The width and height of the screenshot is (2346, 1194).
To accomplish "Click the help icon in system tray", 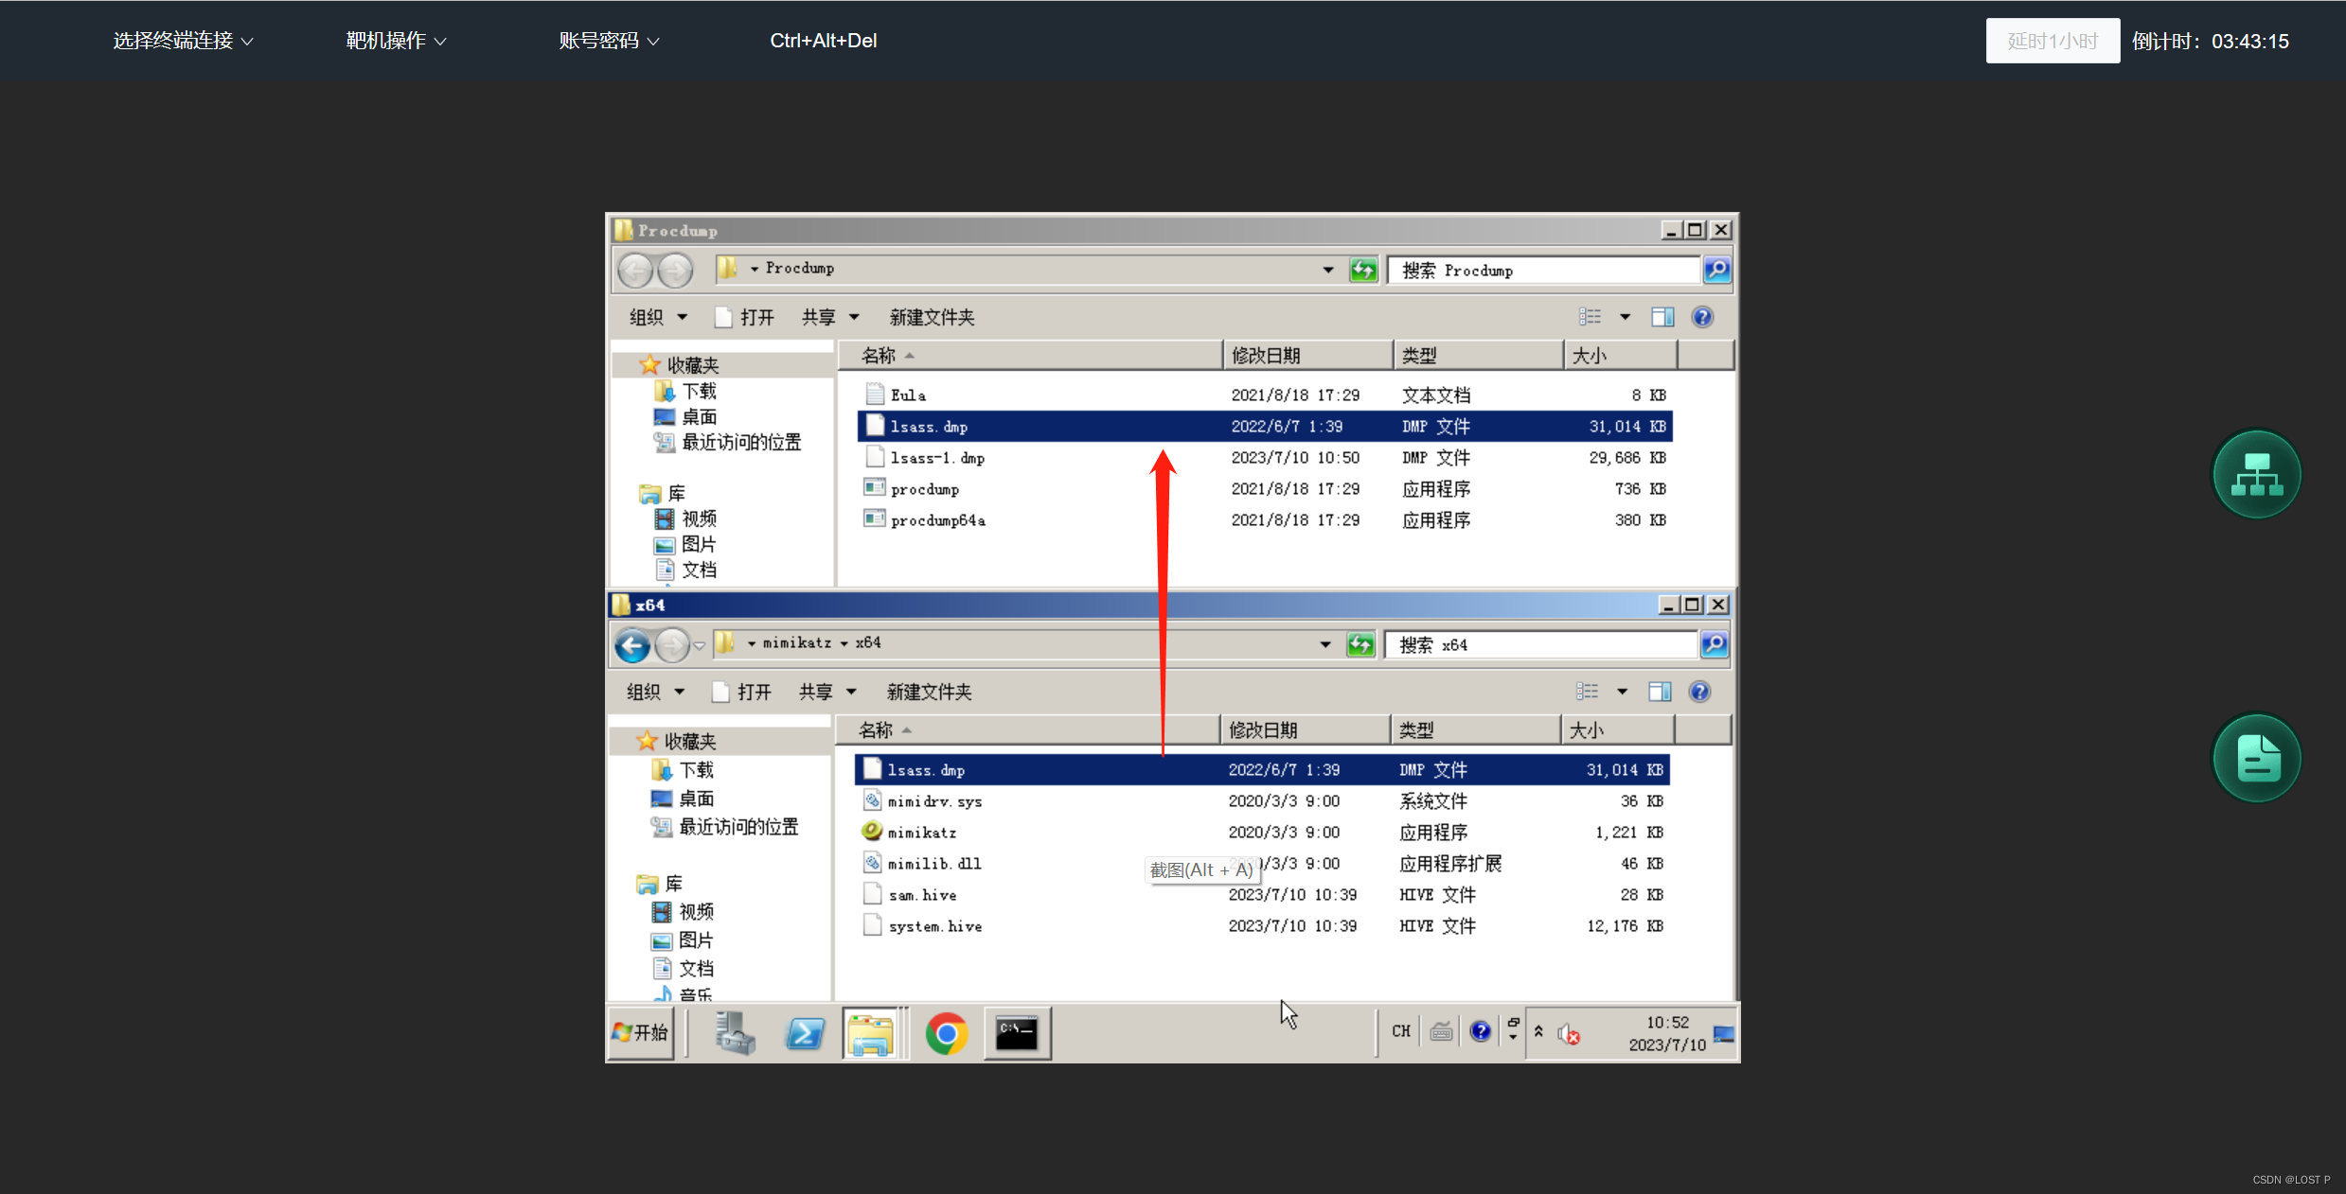I will (1480, 1031).
